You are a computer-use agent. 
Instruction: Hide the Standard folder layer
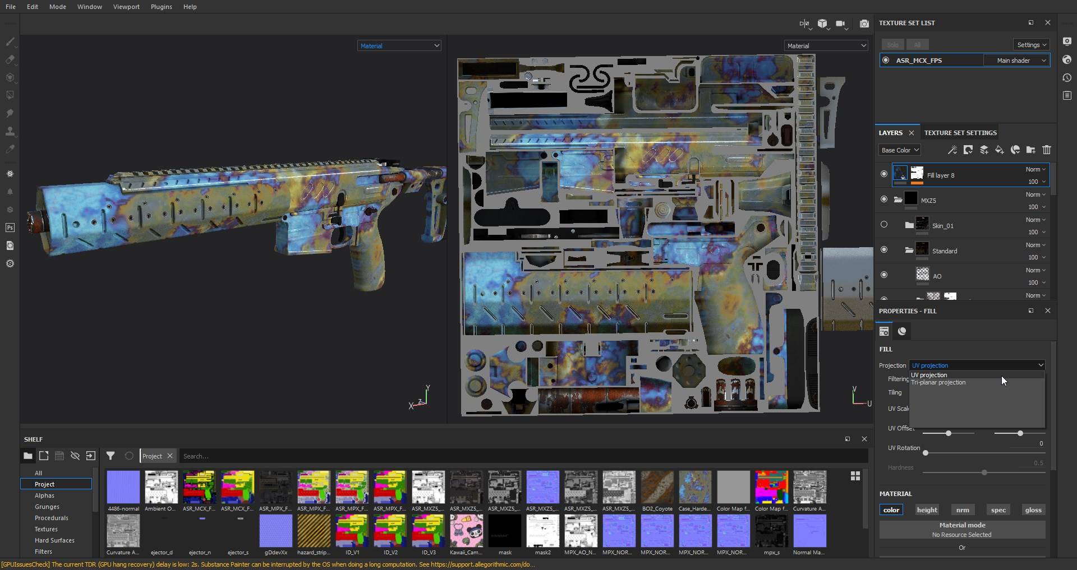tap(884, 250)
